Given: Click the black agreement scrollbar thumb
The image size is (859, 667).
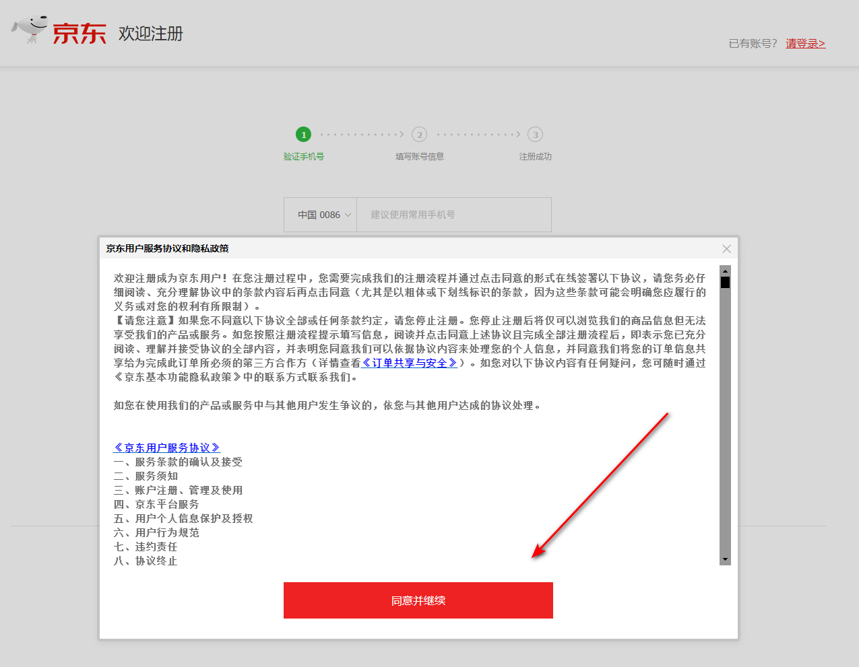Looking at the screenshot, I should 725,282.
